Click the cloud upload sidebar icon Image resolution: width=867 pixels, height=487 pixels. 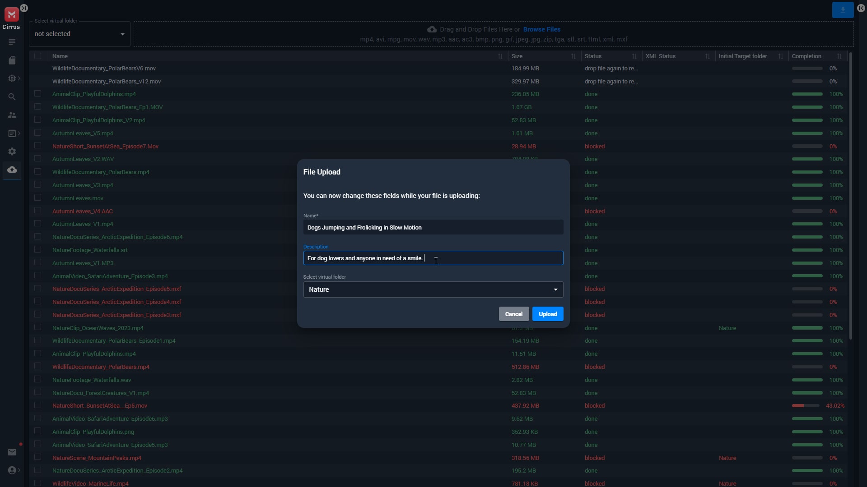[x=12, y=170]
